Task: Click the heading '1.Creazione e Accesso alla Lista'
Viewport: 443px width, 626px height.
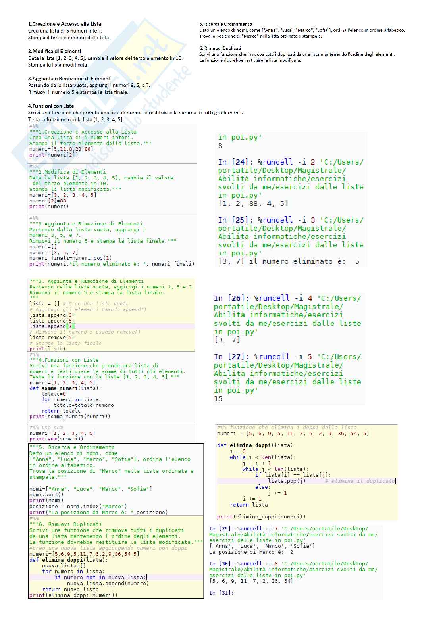Action: pos(64,24)
